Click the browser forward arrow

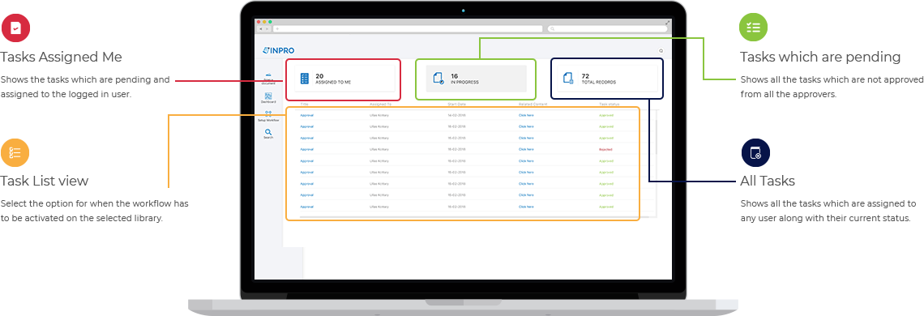(267, 29)
